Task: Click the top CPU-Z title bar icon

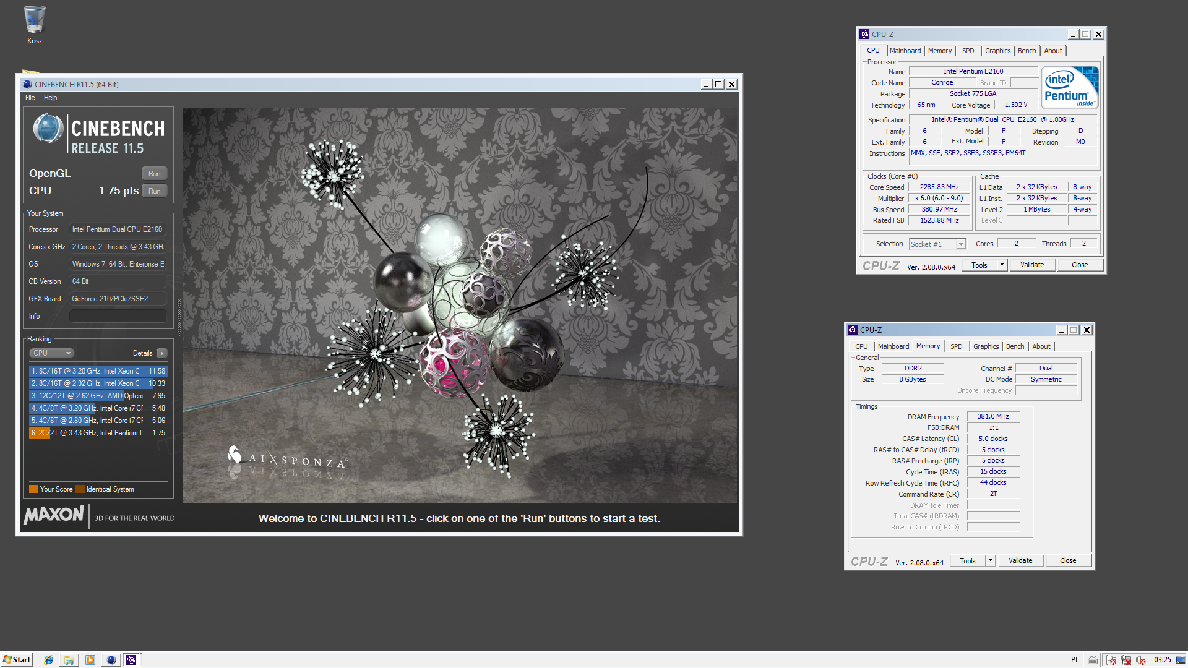Action: [x=864, y=34]
